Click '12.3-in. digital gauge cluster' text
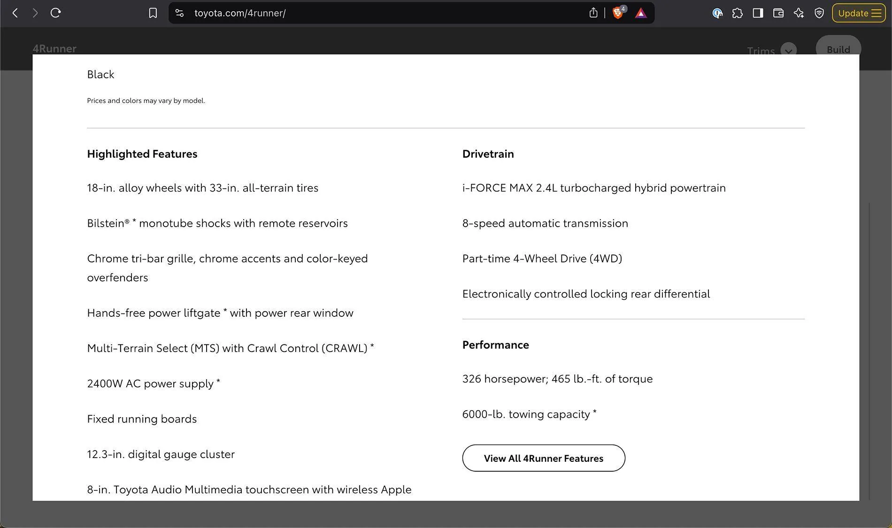The width and height of the screenshot is (892, 528). tap(161, 454)
